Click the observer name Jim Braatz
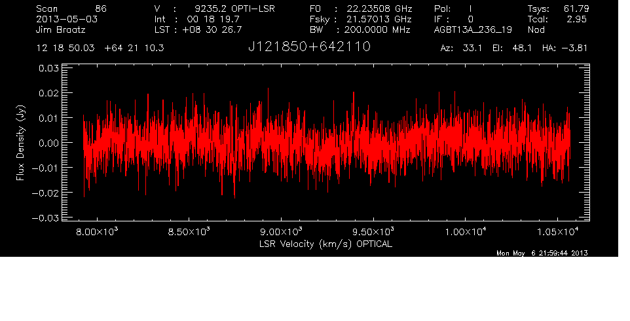 pos(61,30)
